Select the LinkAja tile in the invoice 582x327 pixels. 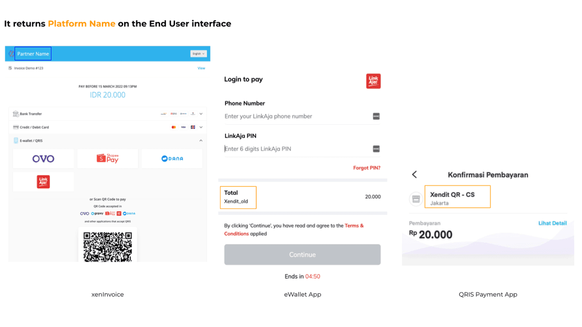coord(43,182)
